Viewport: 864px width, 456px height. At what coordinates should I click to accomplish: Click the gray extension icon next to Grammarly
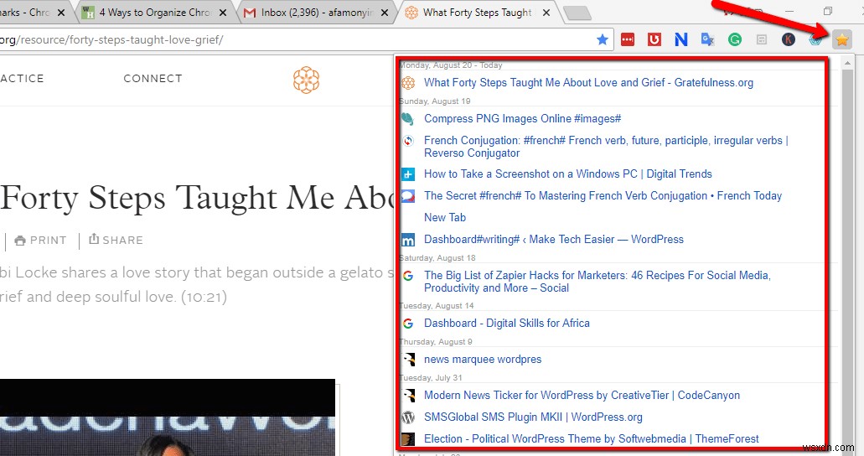click(762, 39)
